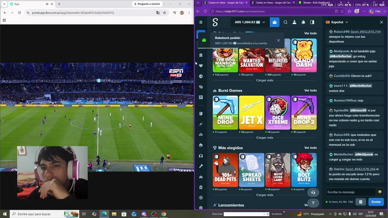Viewport: 388px width, 218px height.
Task: Open File Explorer from the taskbar
Action: [114, 214]
